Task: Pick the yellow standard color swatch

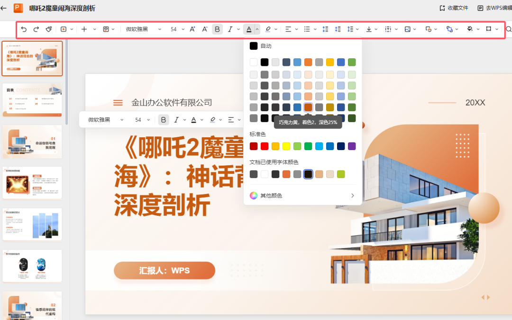Action: pyautogui.click(x=286, y=146)
